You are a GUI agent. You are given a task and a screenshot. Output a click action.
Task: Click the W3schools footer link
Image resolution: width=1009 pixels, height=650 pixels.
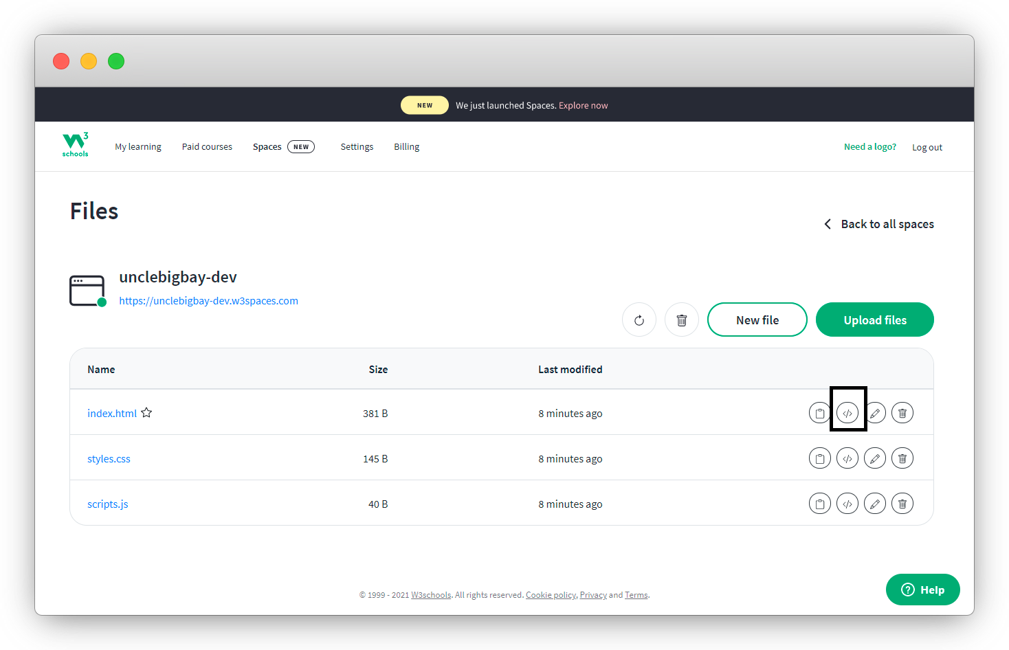pyautogui.click(x=431, y=595)
